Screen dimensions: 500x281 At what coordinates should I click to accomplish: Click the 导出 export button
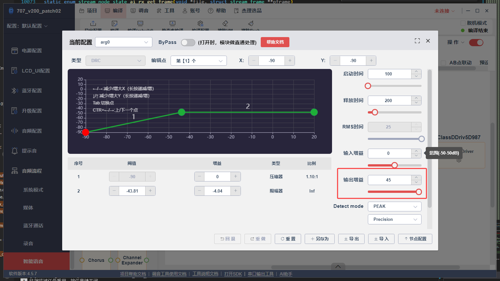351,239
